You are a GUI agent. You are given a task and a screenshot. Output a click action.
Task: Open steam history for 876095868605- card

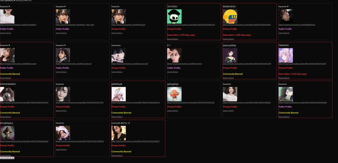point(5,117)
